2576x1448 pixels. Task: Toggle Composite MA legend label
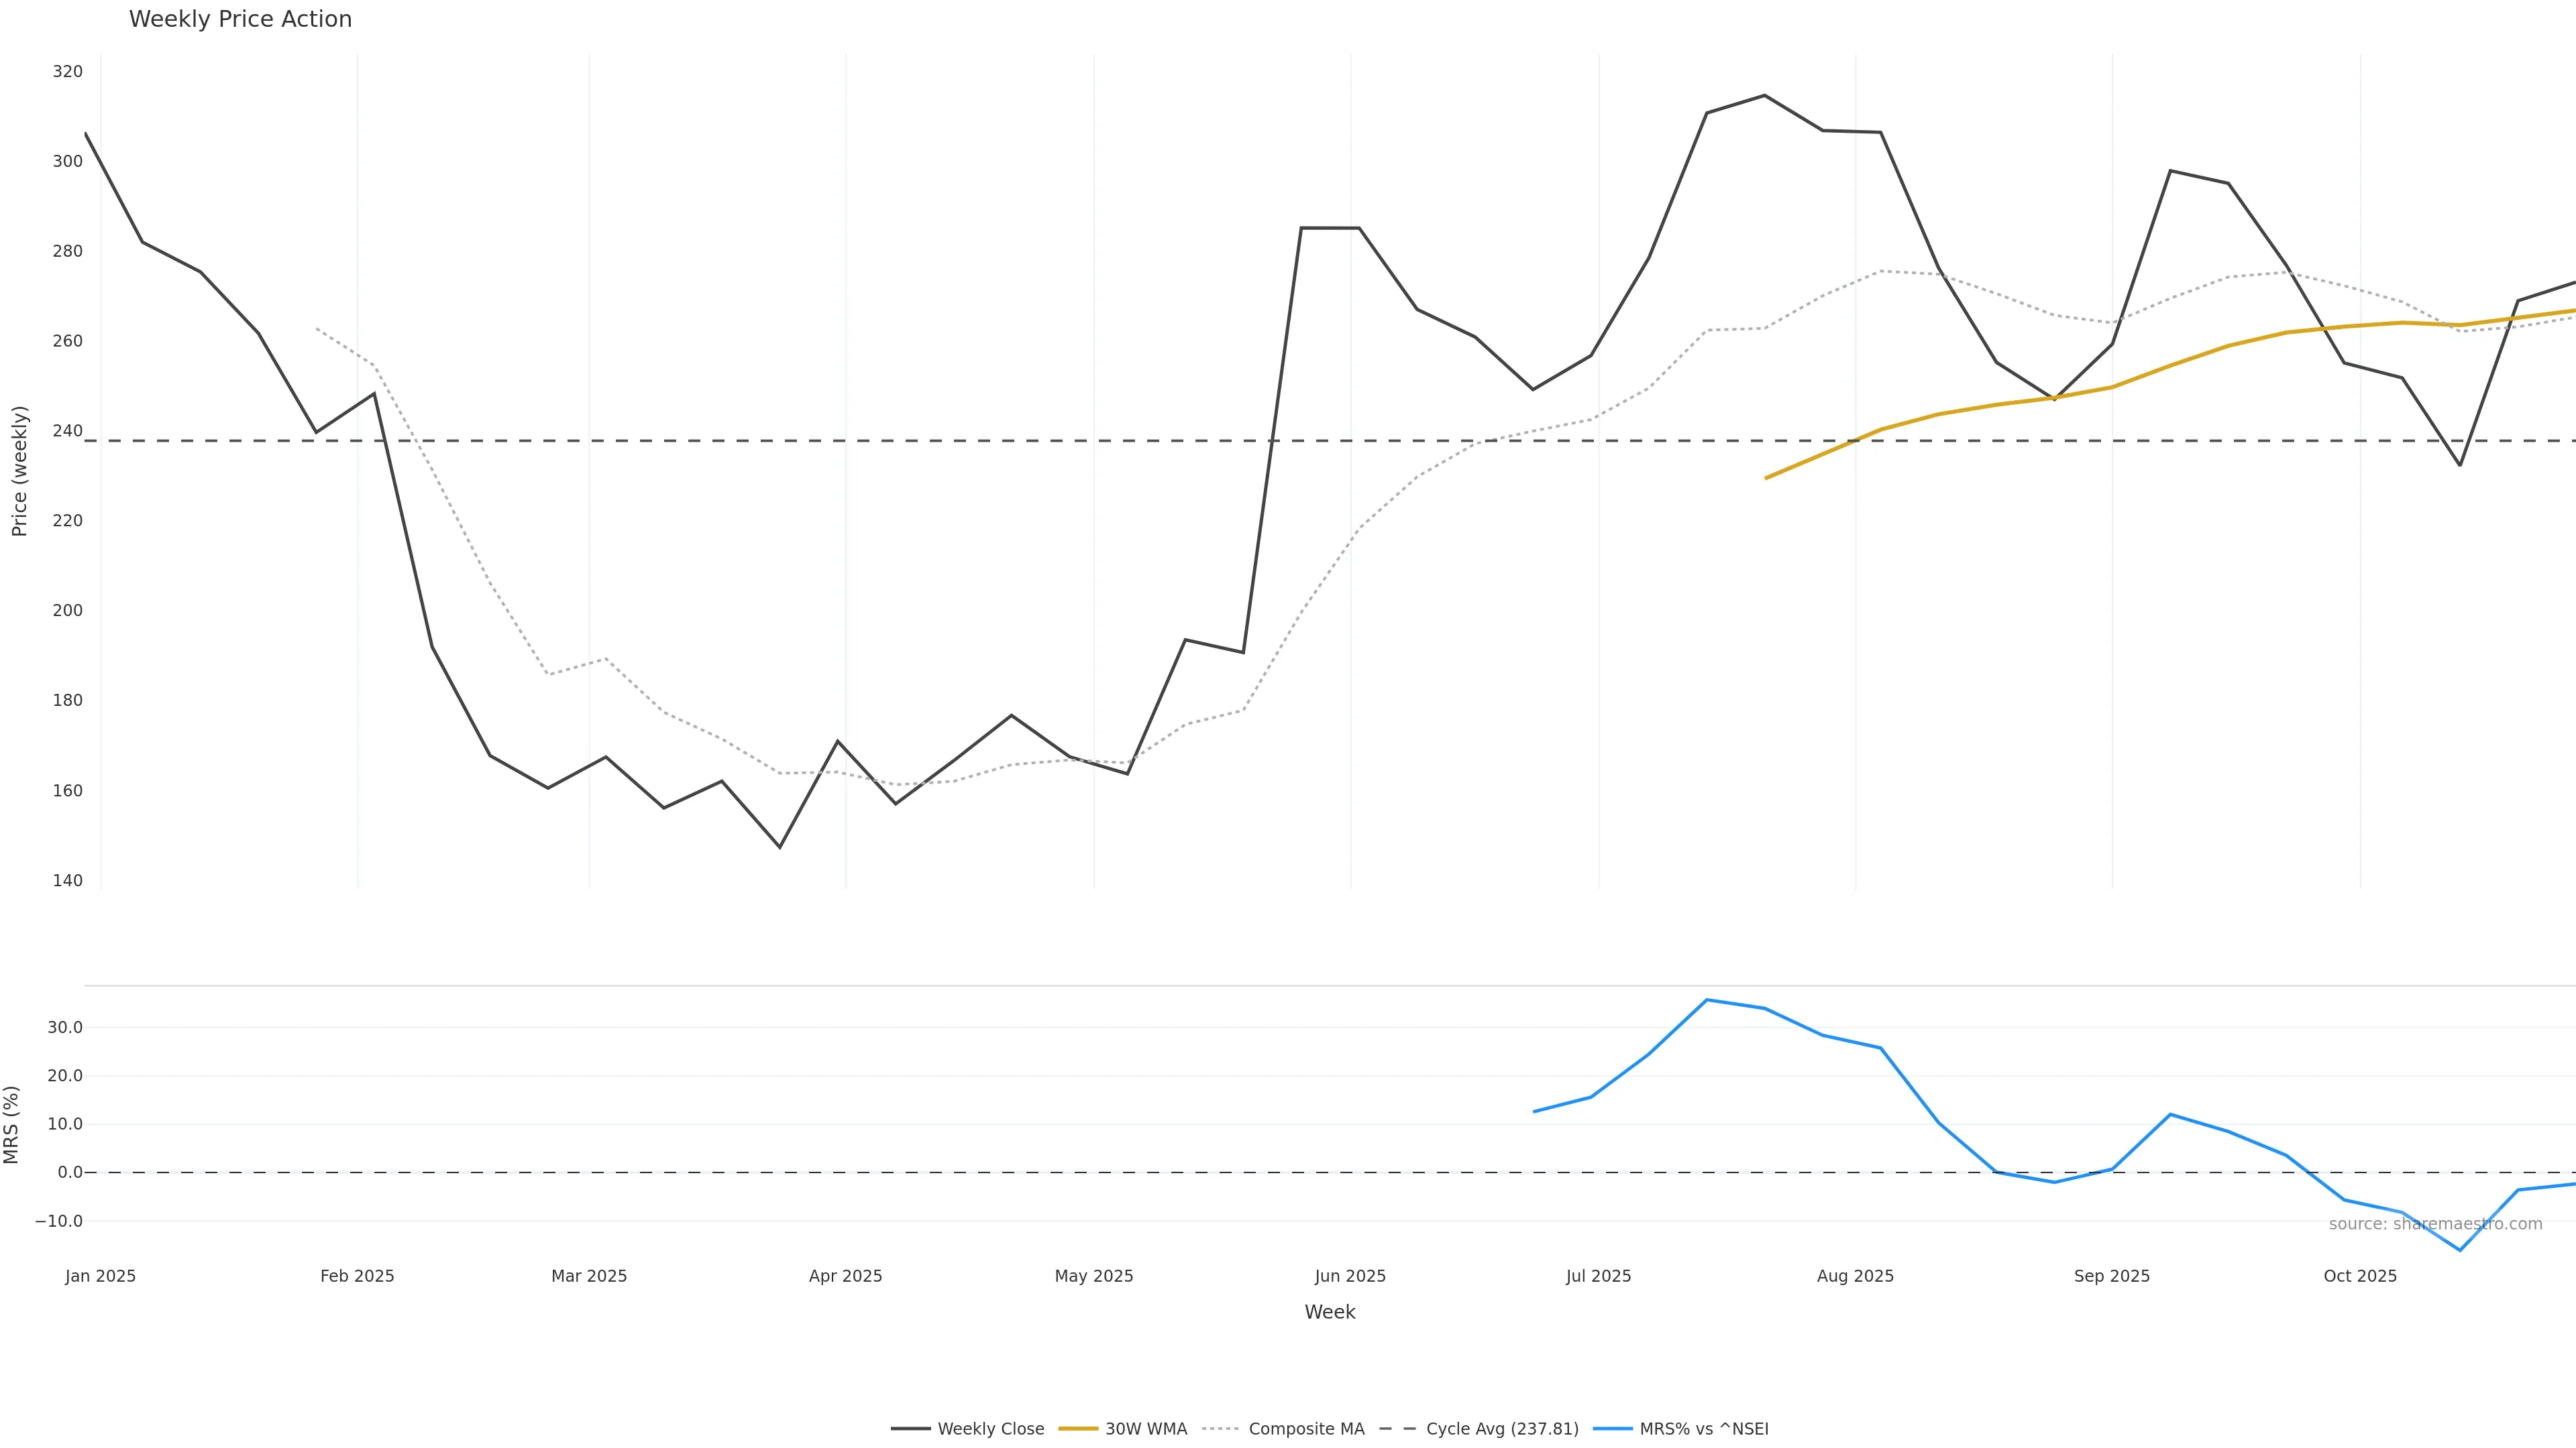(x=1306, y=1429)
